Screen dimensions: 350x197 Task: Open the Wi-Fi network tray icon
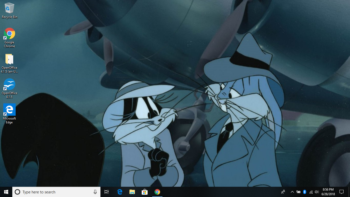[311, 192]
